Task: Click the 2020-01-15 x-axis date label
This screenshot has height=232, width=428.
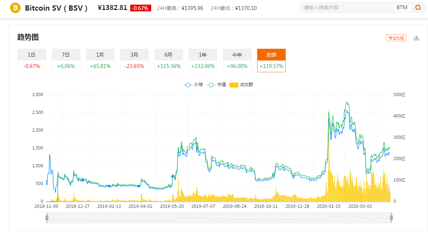Action: (329, 206)
